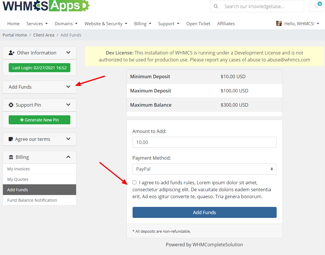Click the Maximum Deposit $100.00 USD value
Viewport: 325px width, 255px height.
click(234, 91)
